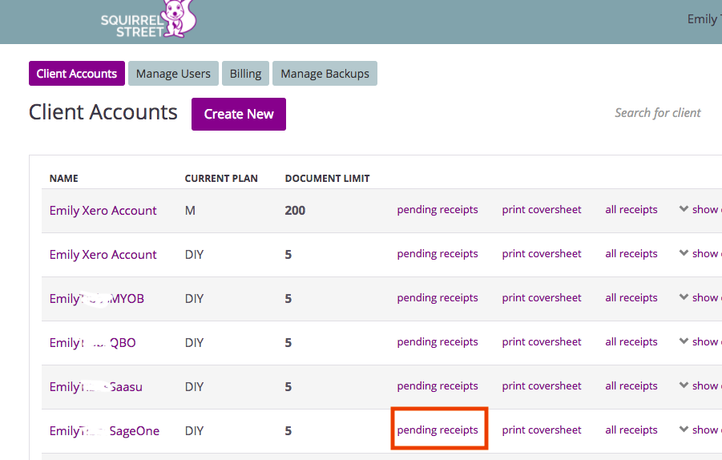Viewport: 722px width, 460px height.
Task: View all receipts for DIY Xero account
Action: coord(631,254)
